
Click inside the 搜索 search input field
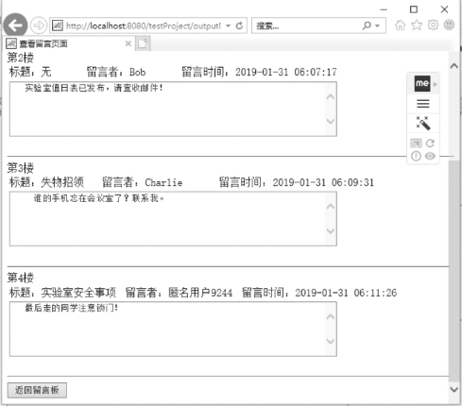click(307, 25)
